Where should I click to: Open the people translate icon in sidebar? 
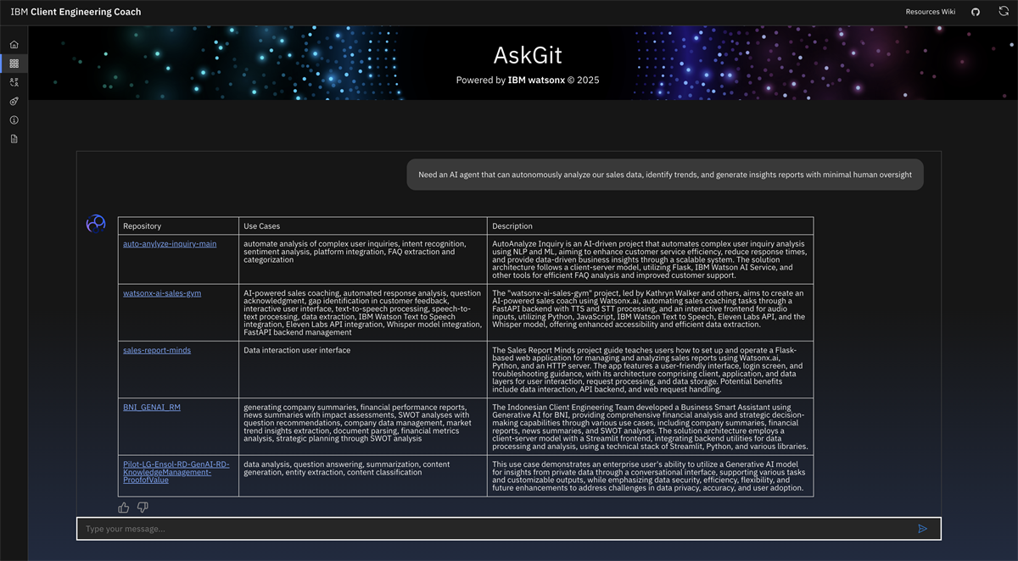[x=14, y=82]
